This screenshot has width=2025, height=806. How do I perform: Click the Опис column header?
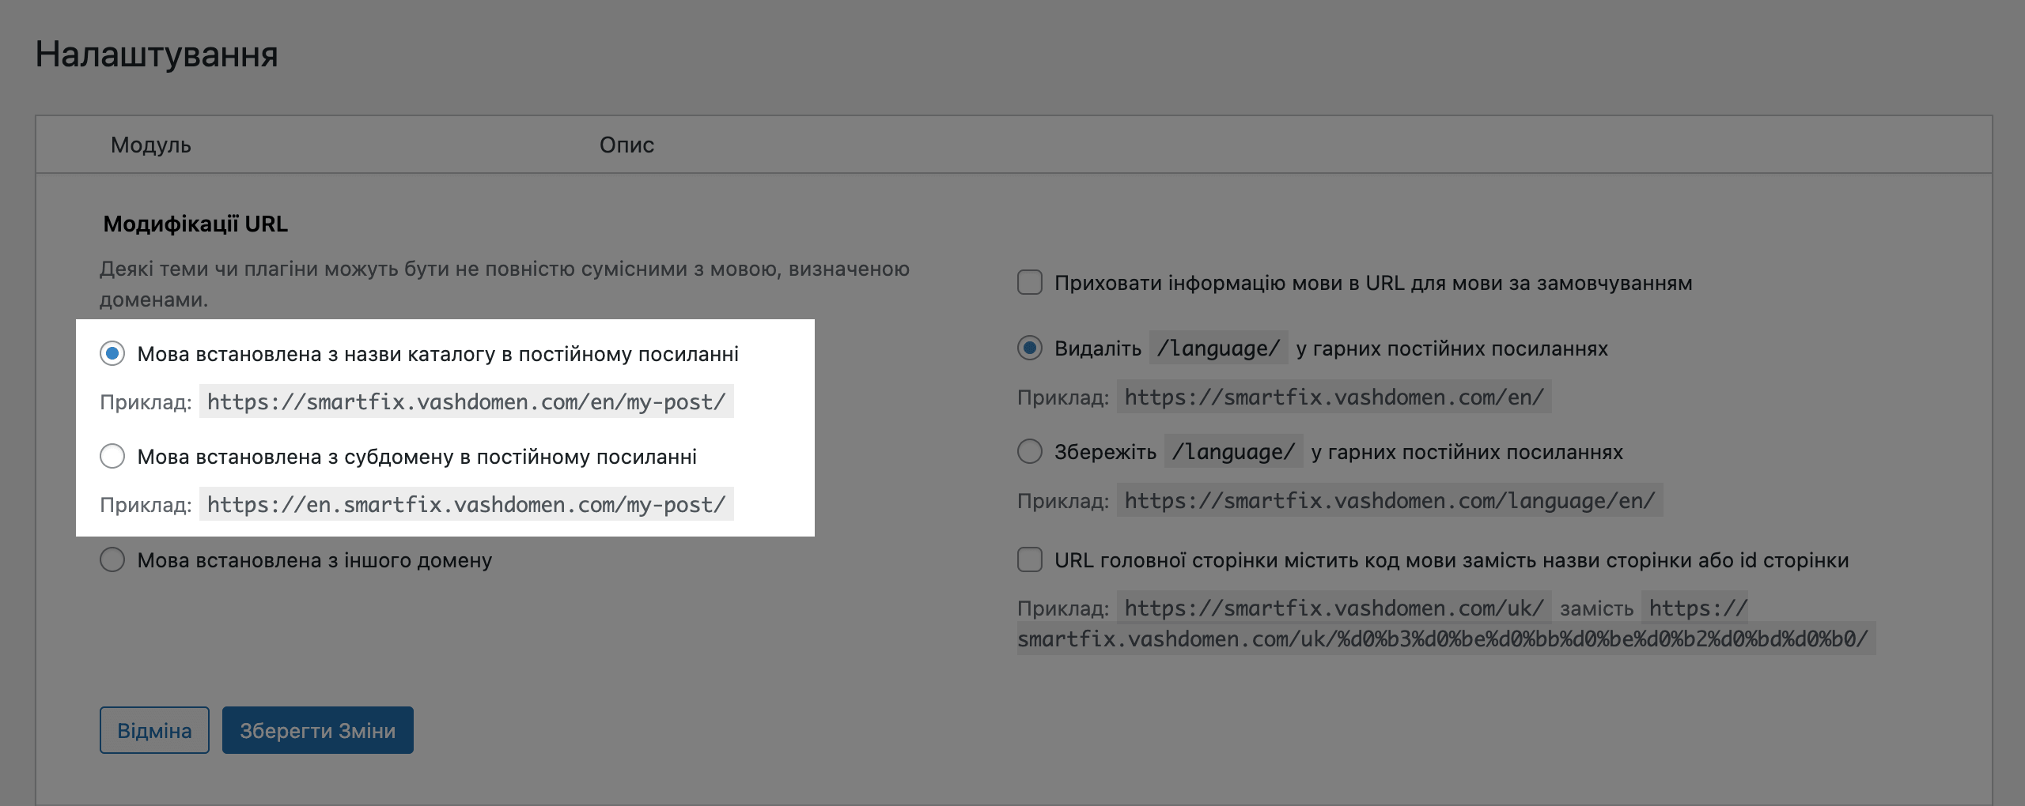626,145
